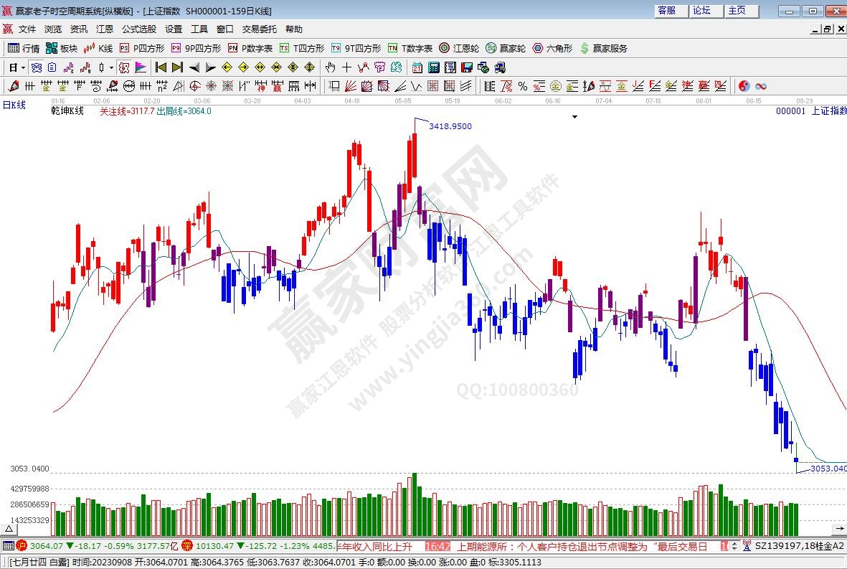Image resolution: width=847 pixels, height=569 pixels.
Task: Open the small triangle dropdown above chart
Action: 574,116
